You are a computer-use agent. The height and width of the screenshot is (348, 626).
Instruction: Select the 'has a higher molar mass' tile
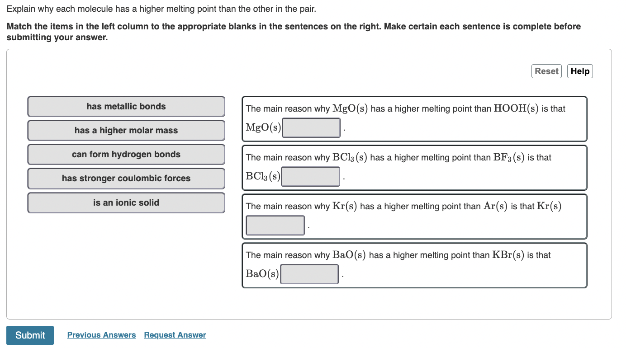(x=126, y=131)
